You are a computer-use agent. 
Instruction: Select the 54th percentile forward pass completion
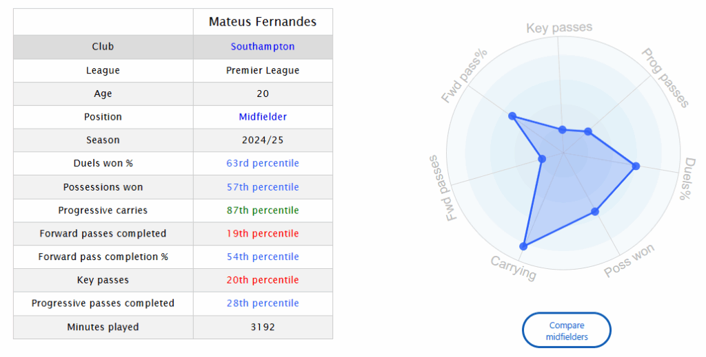[x=263, y=257]
